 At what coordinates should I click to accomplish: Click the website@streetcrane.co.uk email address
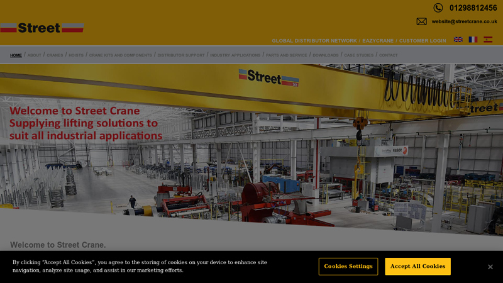point(464,21)
